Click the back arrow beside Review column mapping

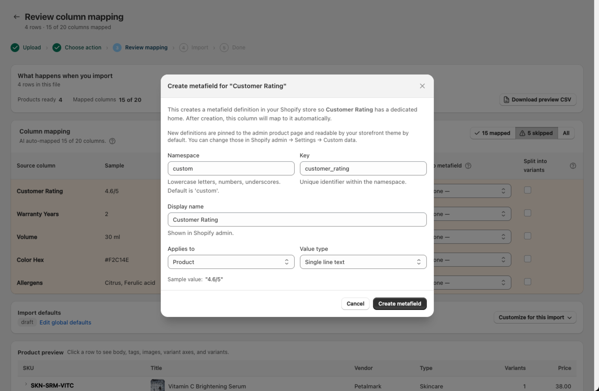click(16, 17)
